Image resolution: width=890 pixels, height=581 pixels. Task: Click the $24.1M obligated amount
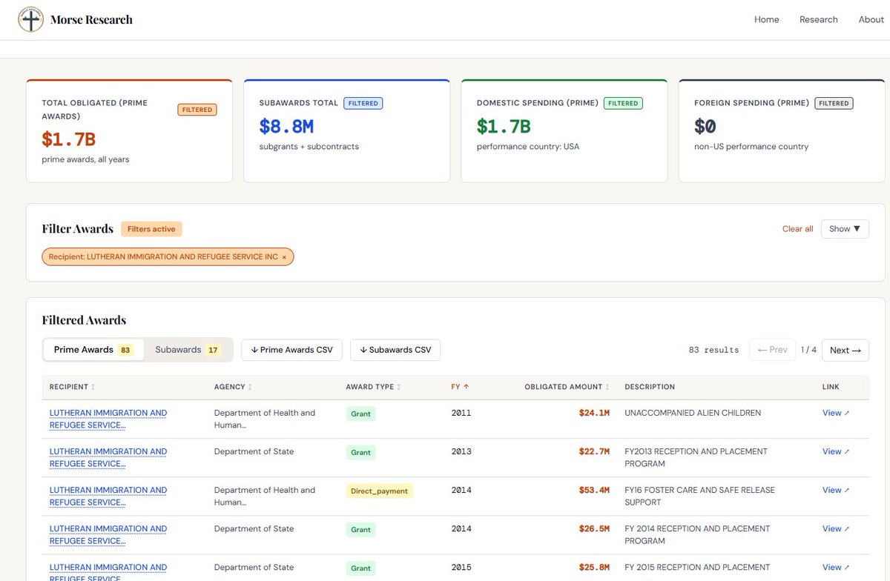point(594,413)
